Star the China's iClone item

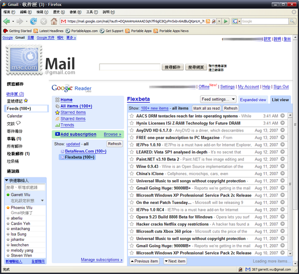tap(132, 174)
